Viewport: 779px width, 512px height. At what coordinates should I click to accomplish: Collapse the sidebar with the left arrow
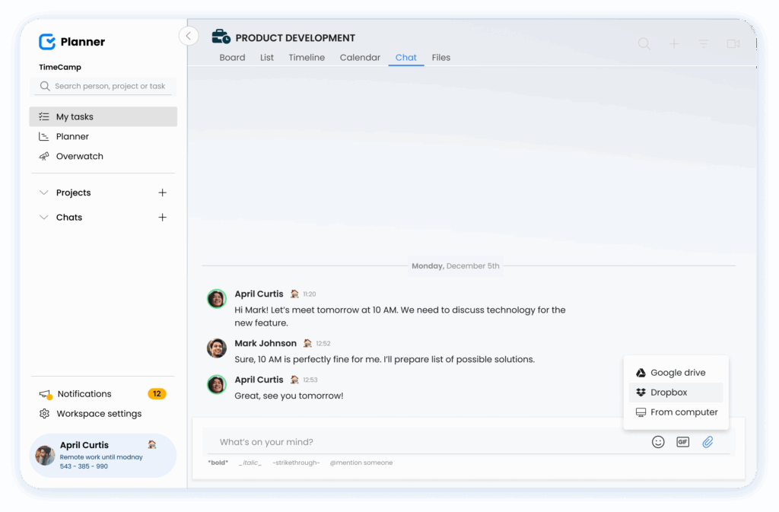click(188, 36)
